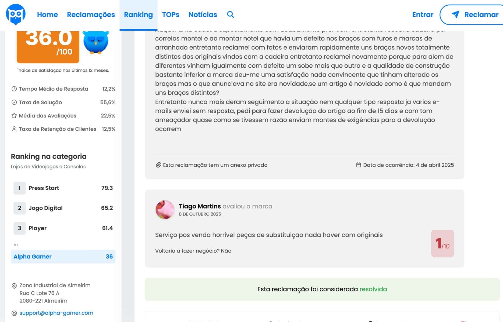
Task: Click the paper plane icon in Reclamar
Action: pos(455,14)
